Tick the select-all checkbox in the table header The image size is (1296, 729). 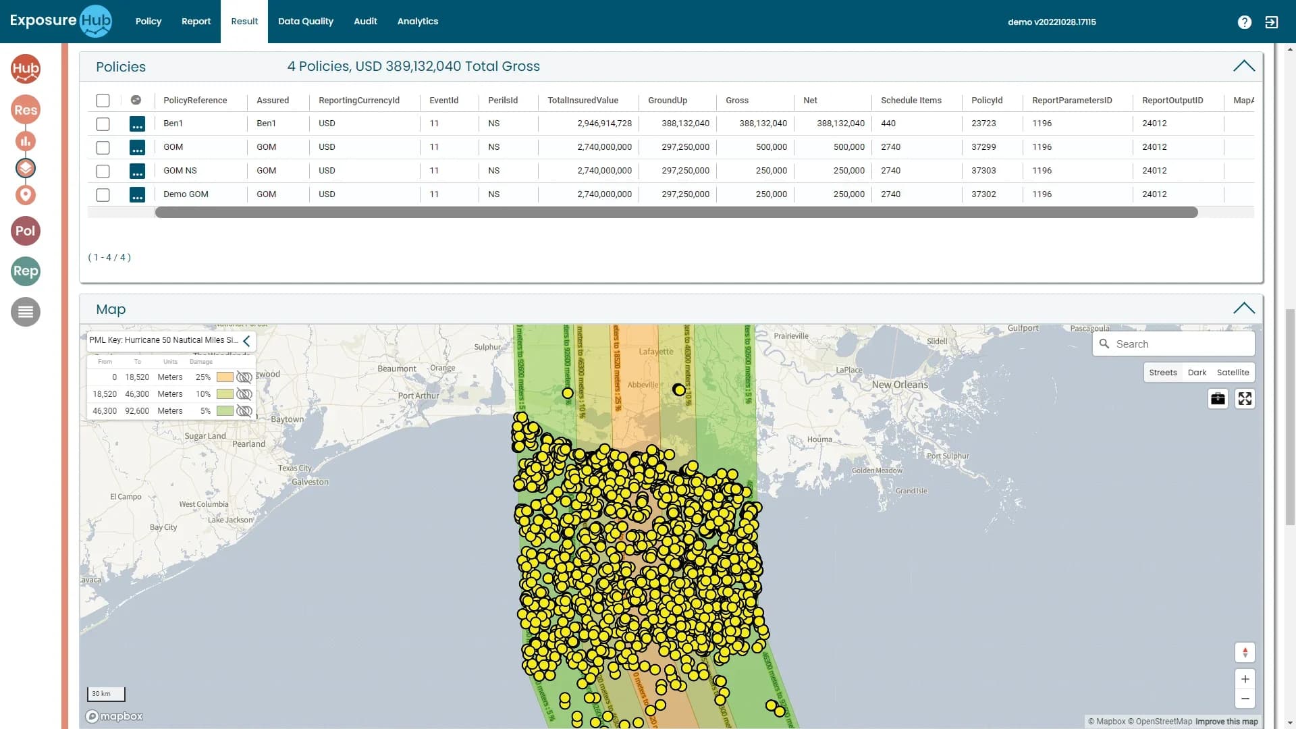tap(103, 101)
